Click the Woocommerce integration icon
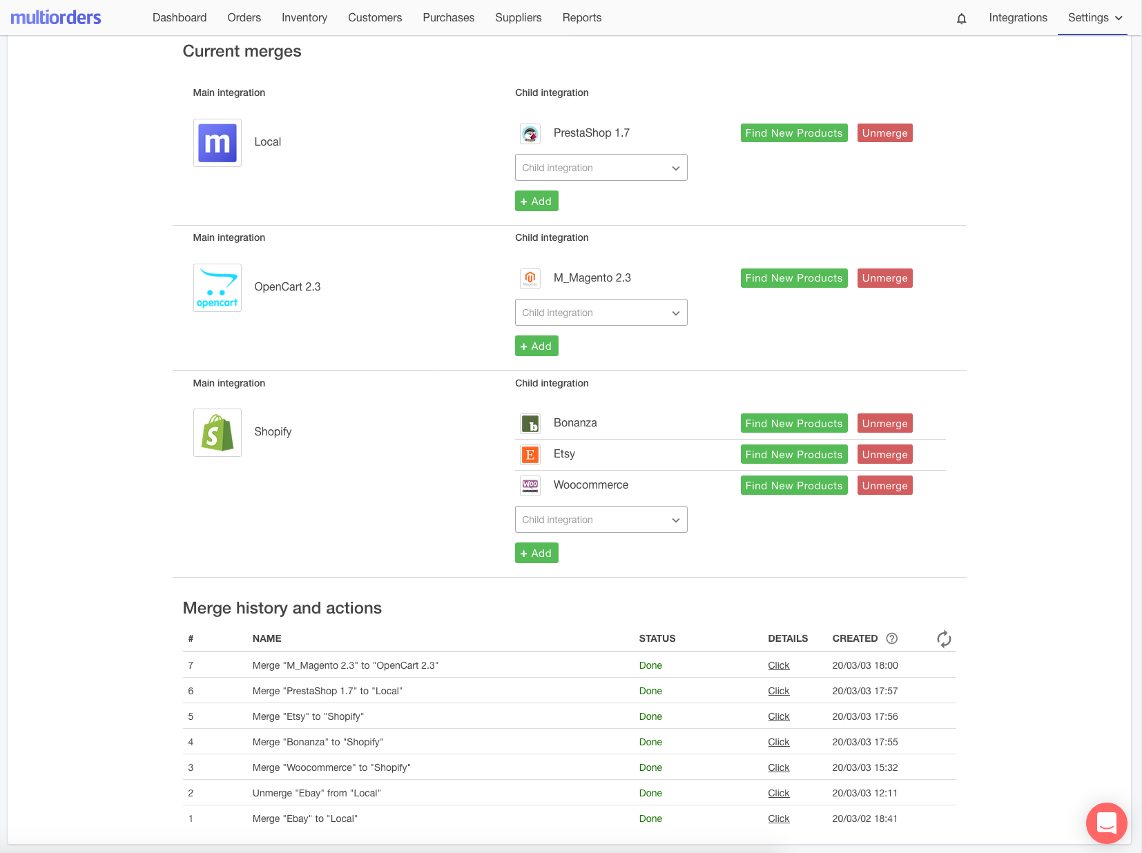This screenshot has height=853, width=1142. click(530, 486)
